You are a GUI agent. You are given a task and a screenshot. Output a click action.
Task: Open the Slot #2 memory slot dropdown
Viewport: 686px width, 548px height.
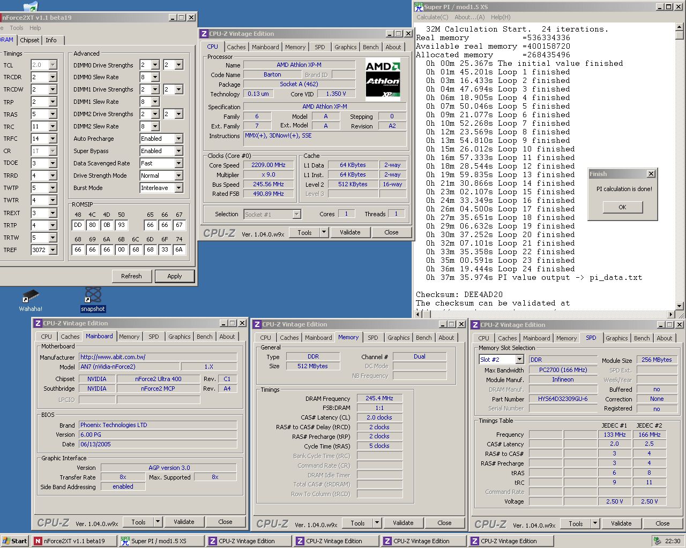click(519, 360)
